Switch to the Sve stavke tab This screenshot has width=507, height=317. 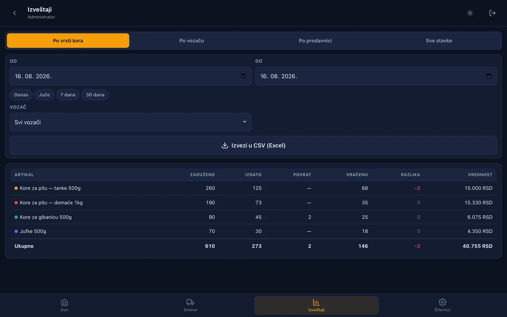pyautogui.click(x=439, y=41)
